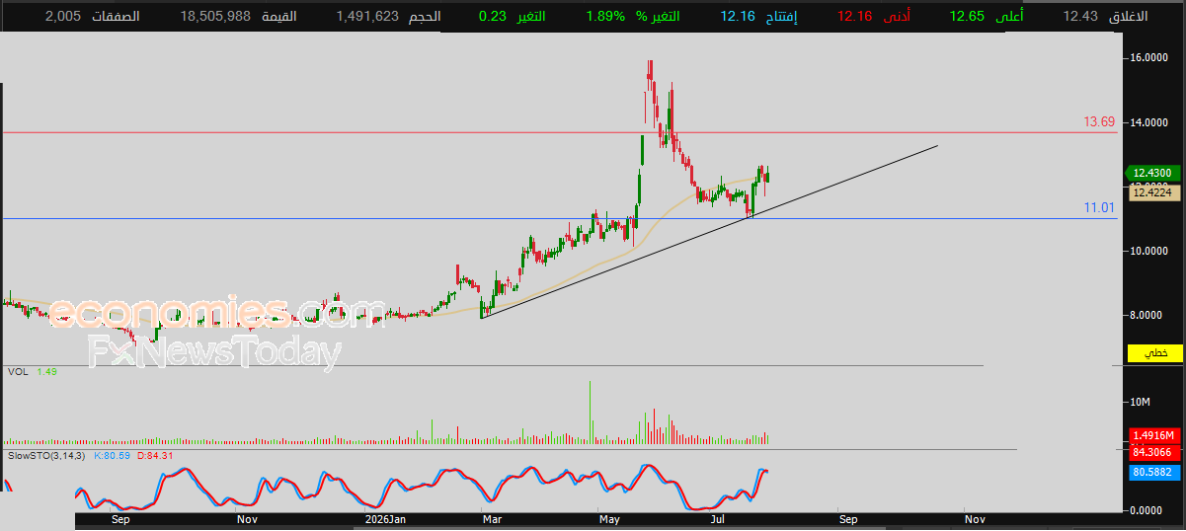Click the red 13.69 resistance level label
Image resolution: width=1186 pixels, height=531 pixels.
click(x=1099, y=122)
